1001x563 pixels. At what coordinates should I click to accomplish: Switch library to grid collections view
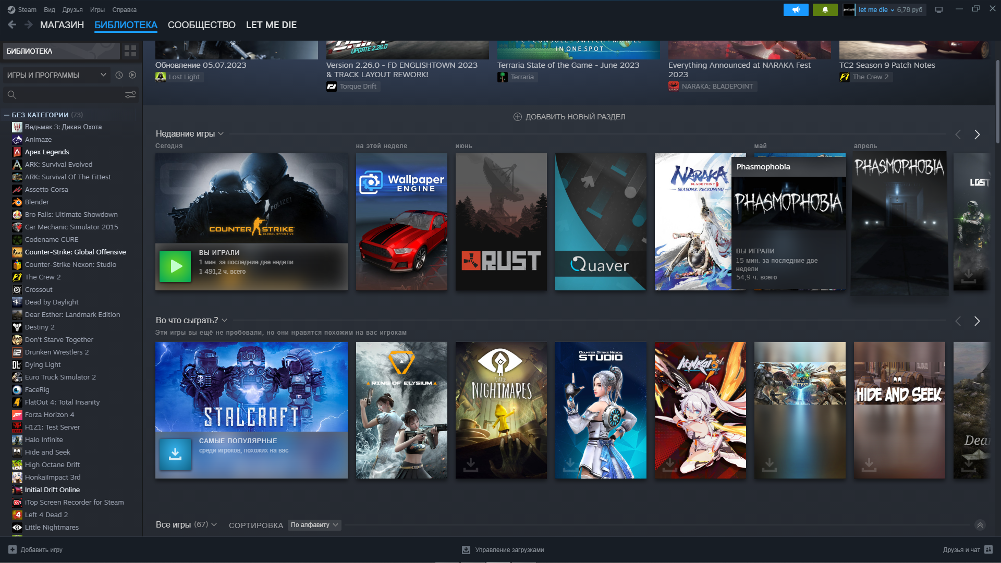130,51
